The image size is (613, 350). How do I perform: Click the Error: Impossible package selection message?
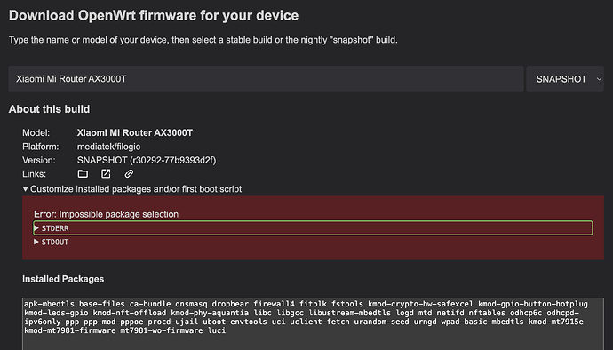[x=106, y=214]
